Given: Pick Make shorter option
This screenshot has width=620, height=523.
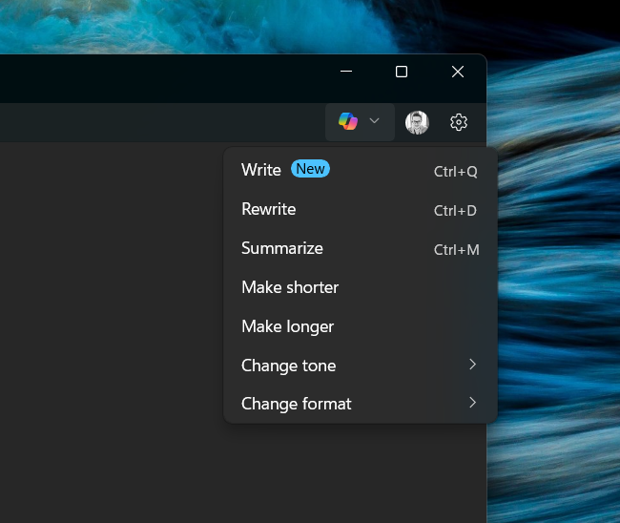Looking at the screenshot, I should [x=361, y=287].
